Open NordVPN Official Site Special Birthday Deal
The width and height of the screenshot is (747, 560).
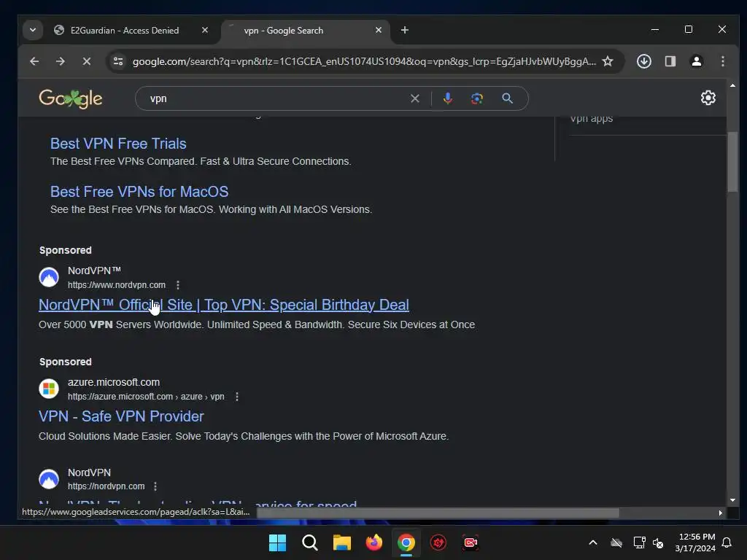point(224,305)
